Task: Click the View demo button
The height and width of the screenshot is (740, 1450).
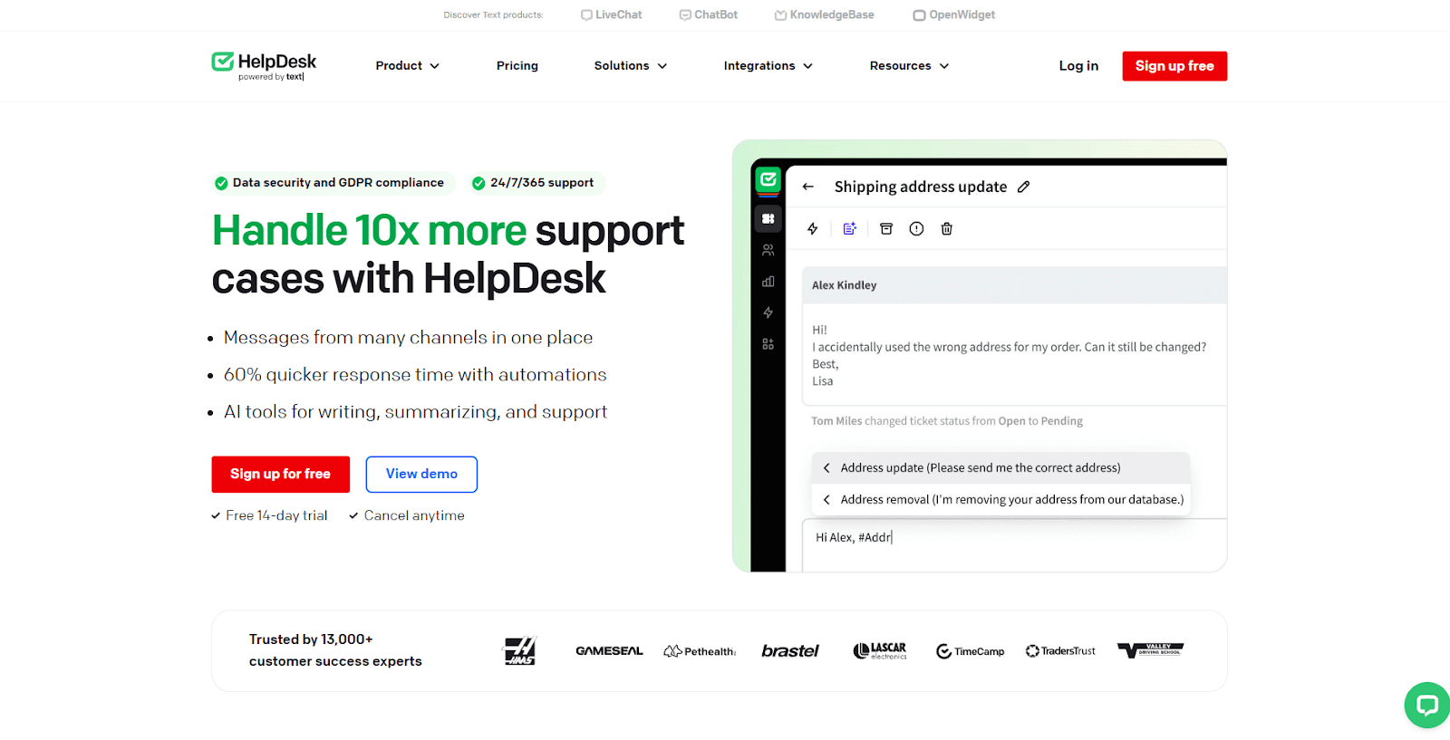Action: click(421, 474)
